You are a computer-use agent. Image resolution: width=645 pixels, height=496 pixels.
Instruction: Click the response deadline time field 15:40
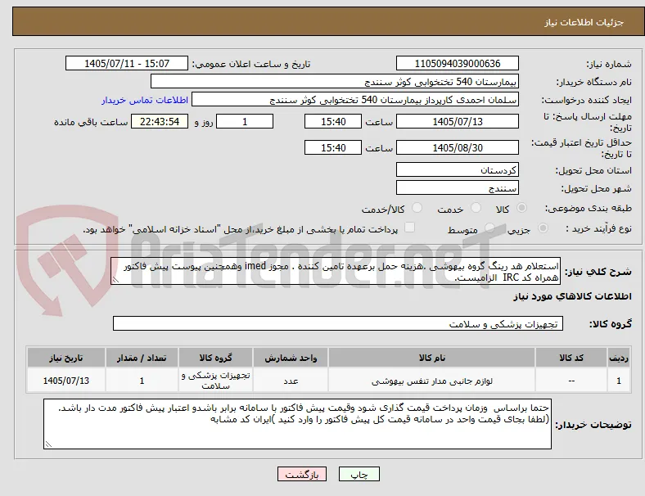coord(333,121)
